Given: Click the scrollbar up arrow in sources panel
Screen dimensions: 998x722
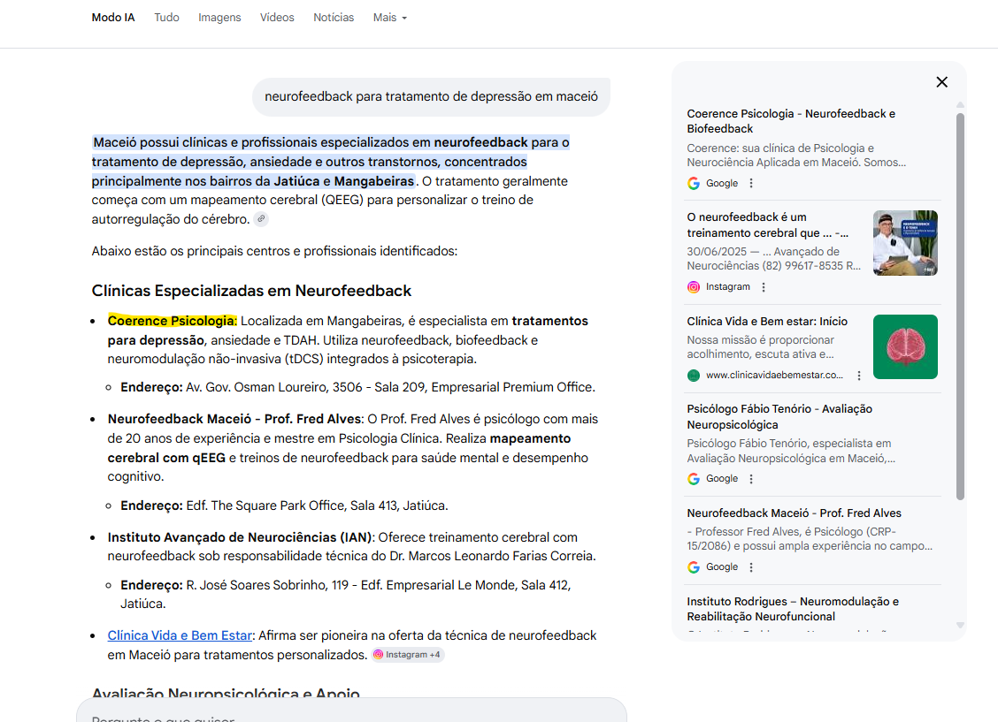Looking at the screenshot, I should (x=960, y=105).
